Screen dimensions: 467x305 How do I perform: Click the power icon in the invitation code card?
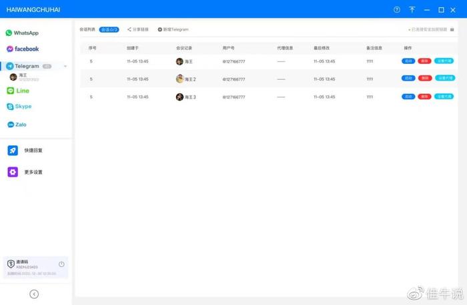(x=61, y=264)
